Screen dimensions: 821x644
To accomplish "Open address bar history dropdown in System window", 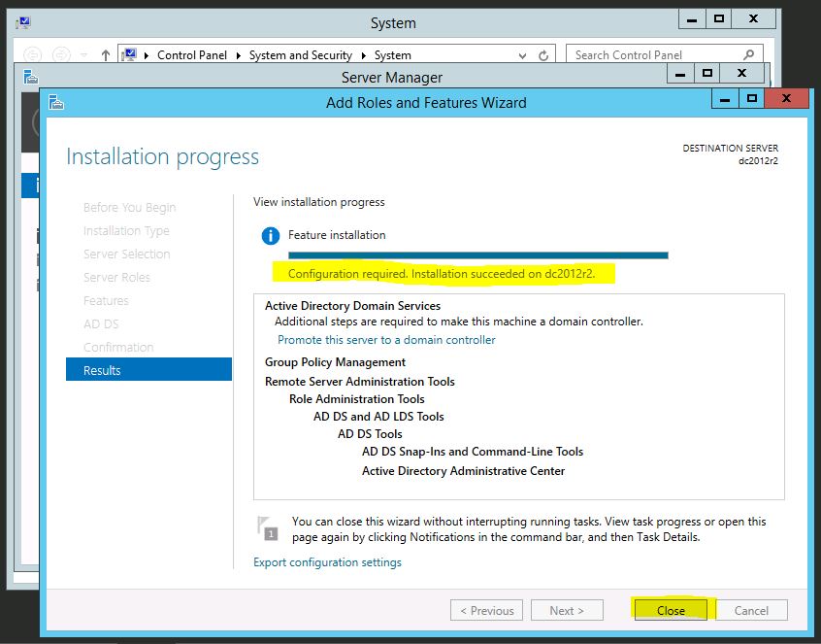I will click(522, 55).
